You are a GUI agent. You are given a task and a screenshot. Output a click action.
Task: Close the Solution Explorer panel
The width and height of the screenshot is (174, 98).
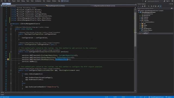[172, 4]
